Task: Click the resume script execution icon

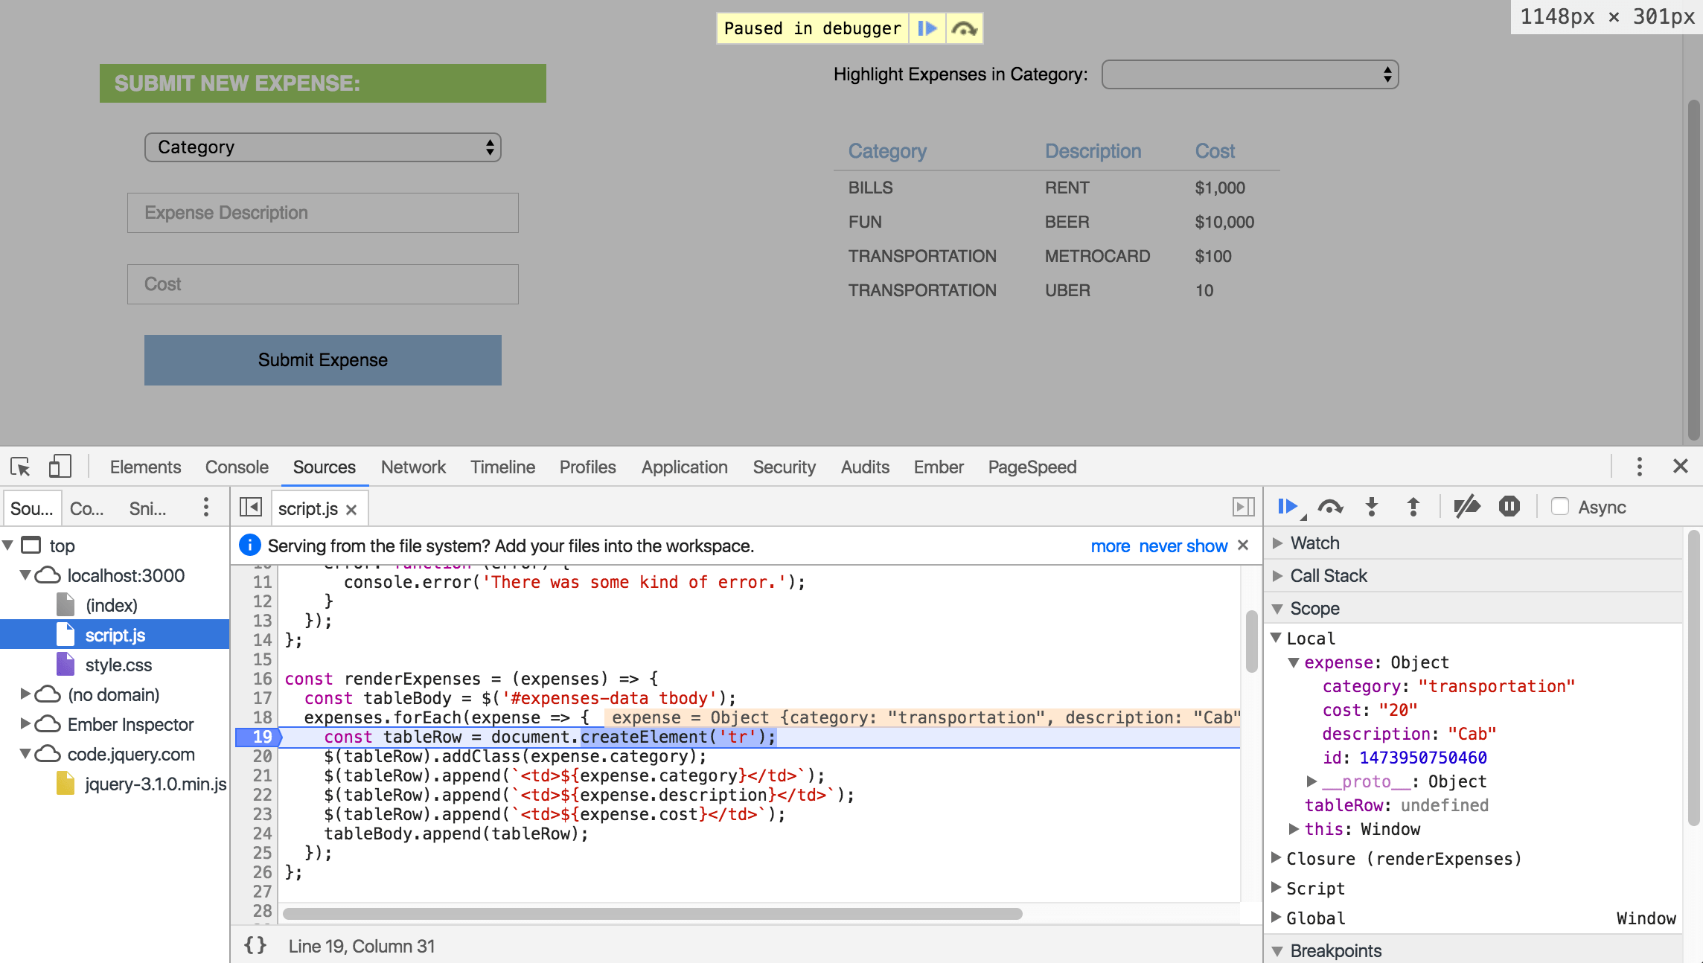Action: click(x=1287, y=506)
